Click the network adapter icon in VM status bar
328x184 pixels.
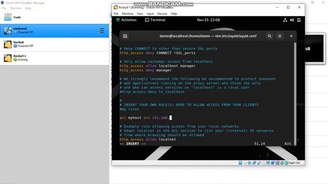click(x=254, y=163)
